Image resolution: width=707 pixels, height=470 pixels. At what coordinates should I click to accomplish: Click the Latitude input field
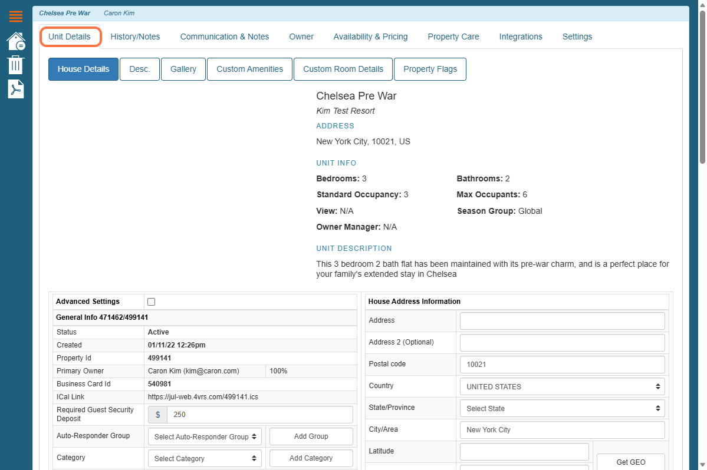click(524, 452)
